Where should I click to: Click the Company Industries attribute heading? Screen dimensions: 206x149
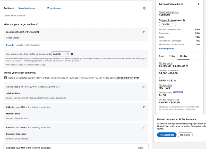[x=16, y=134]
